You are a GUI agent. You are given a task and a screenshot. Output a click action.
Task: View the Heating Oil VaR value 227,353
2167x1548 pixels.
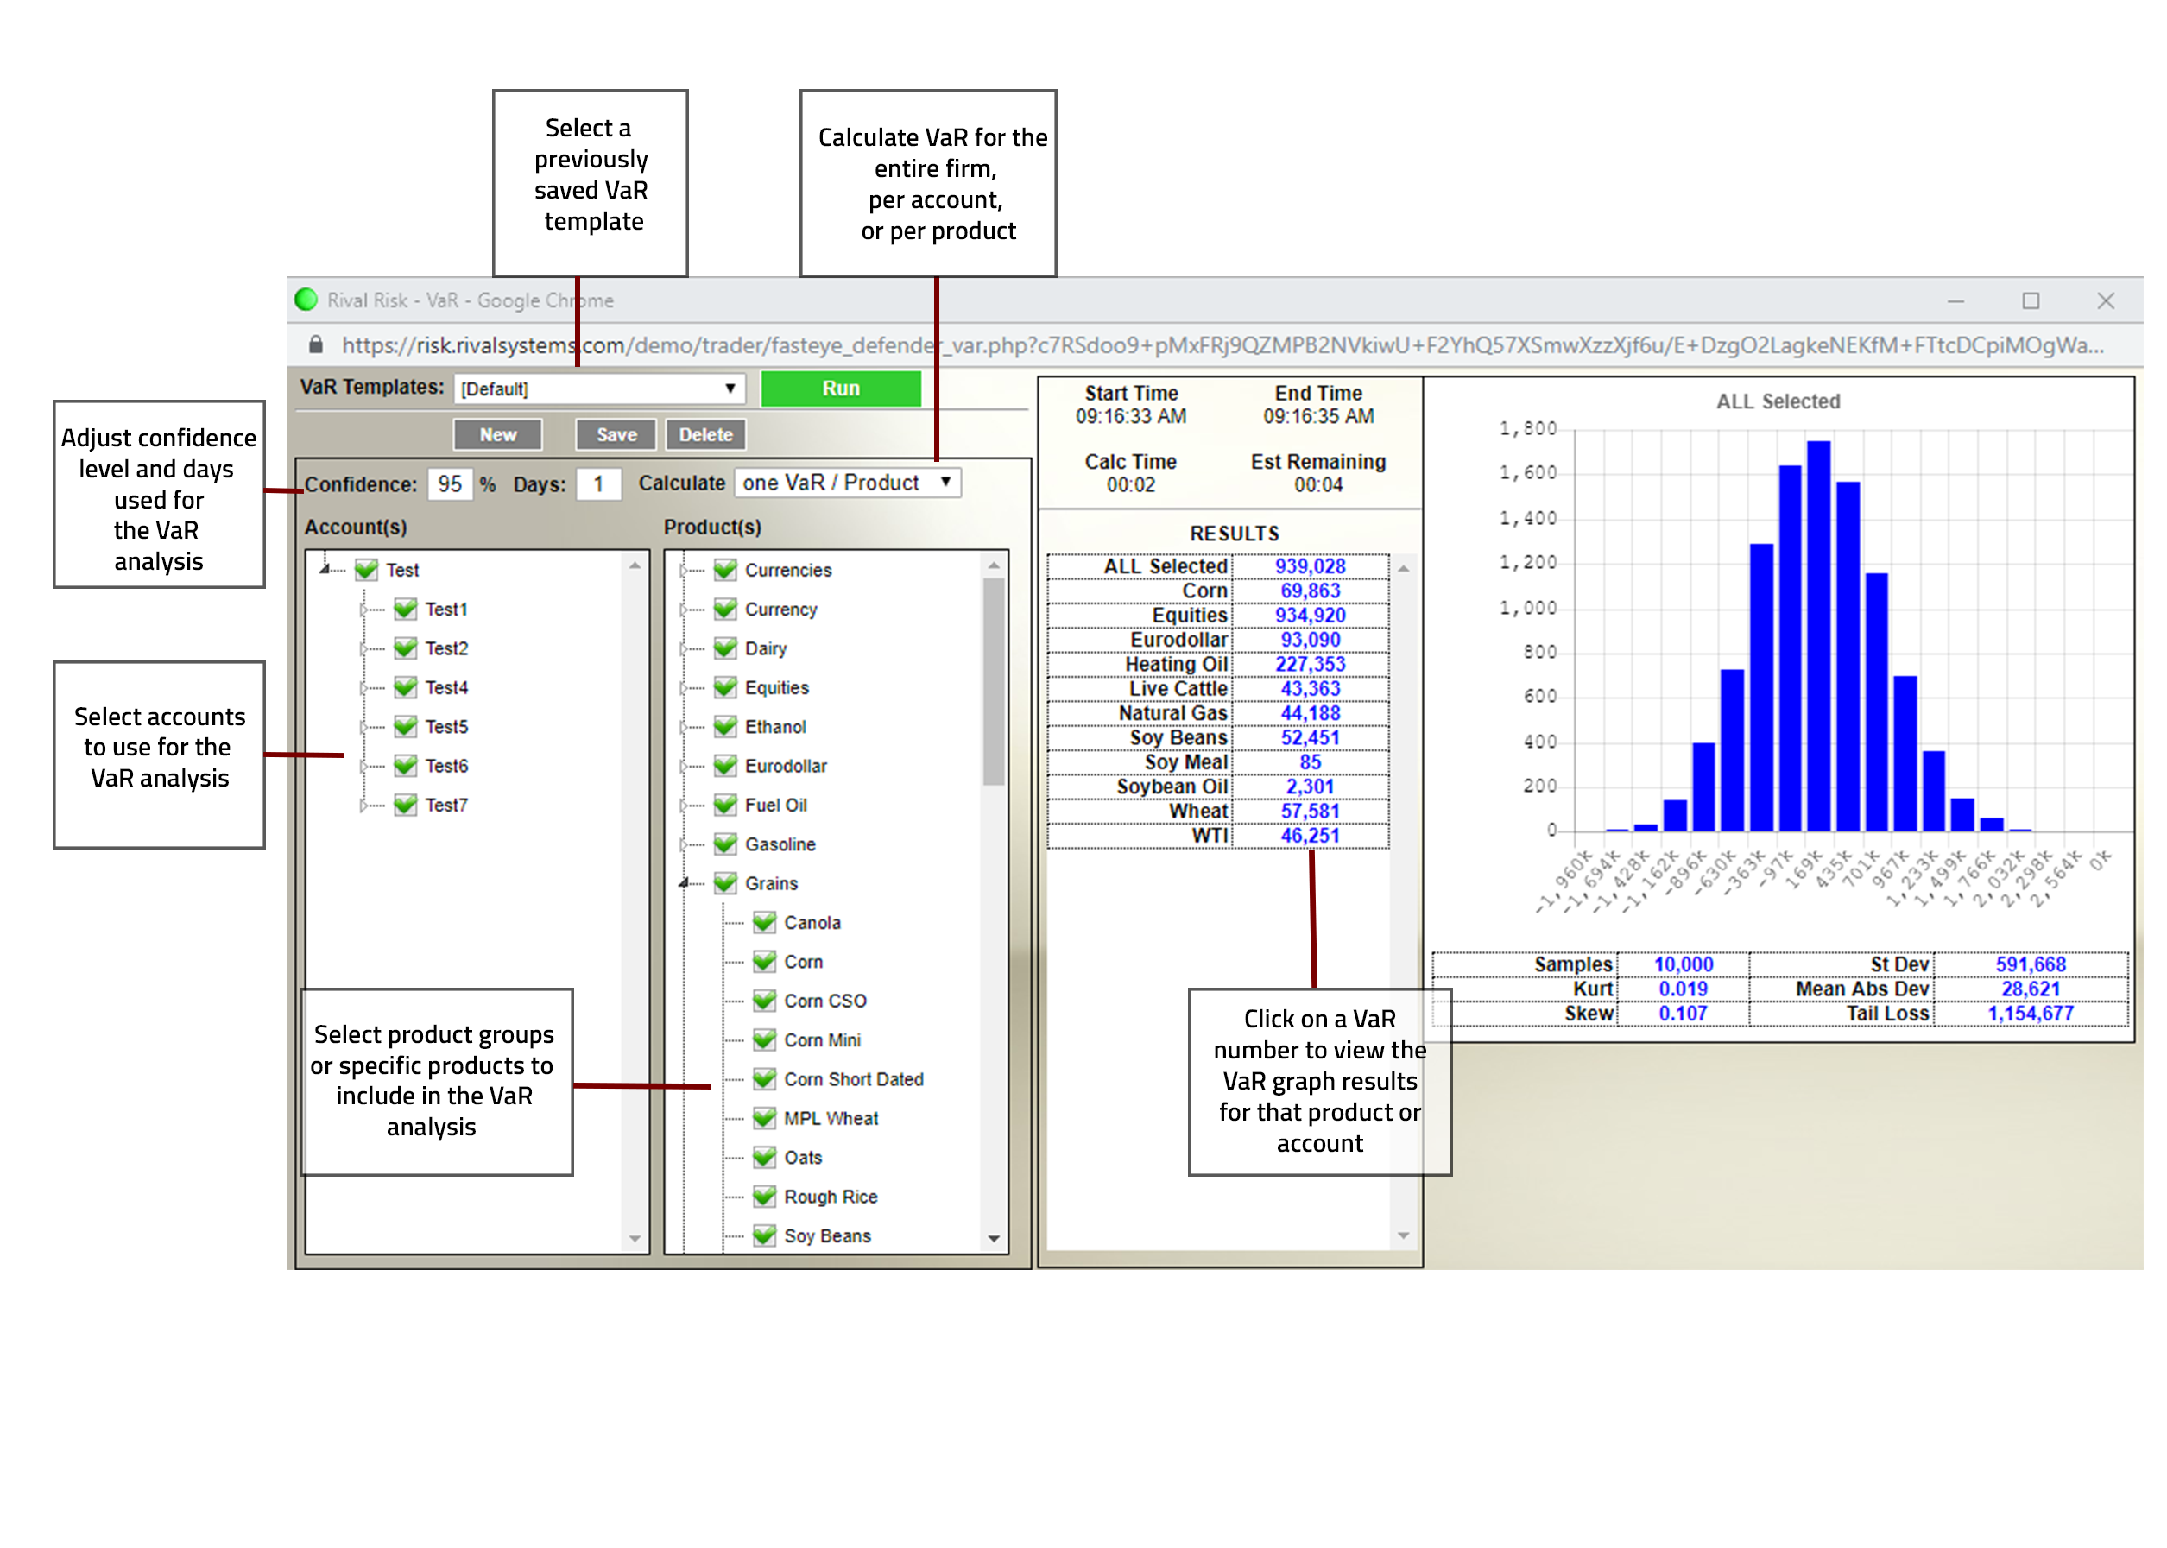click(1310, 663)
